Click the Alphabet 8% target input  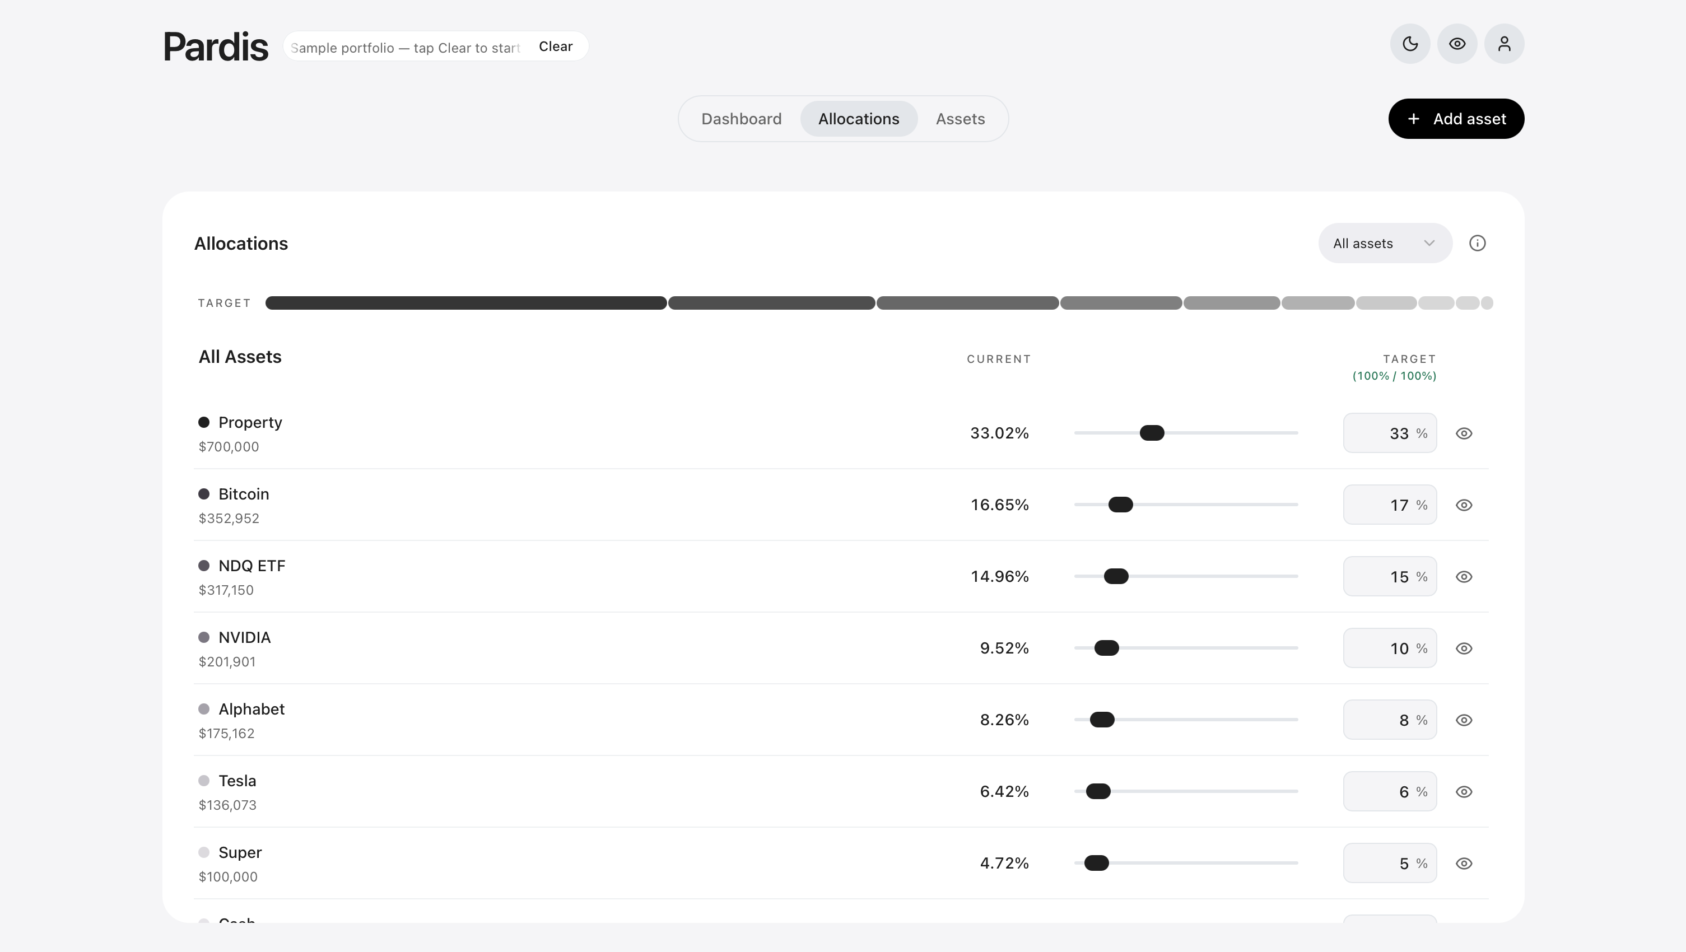tap(1390, 720)
